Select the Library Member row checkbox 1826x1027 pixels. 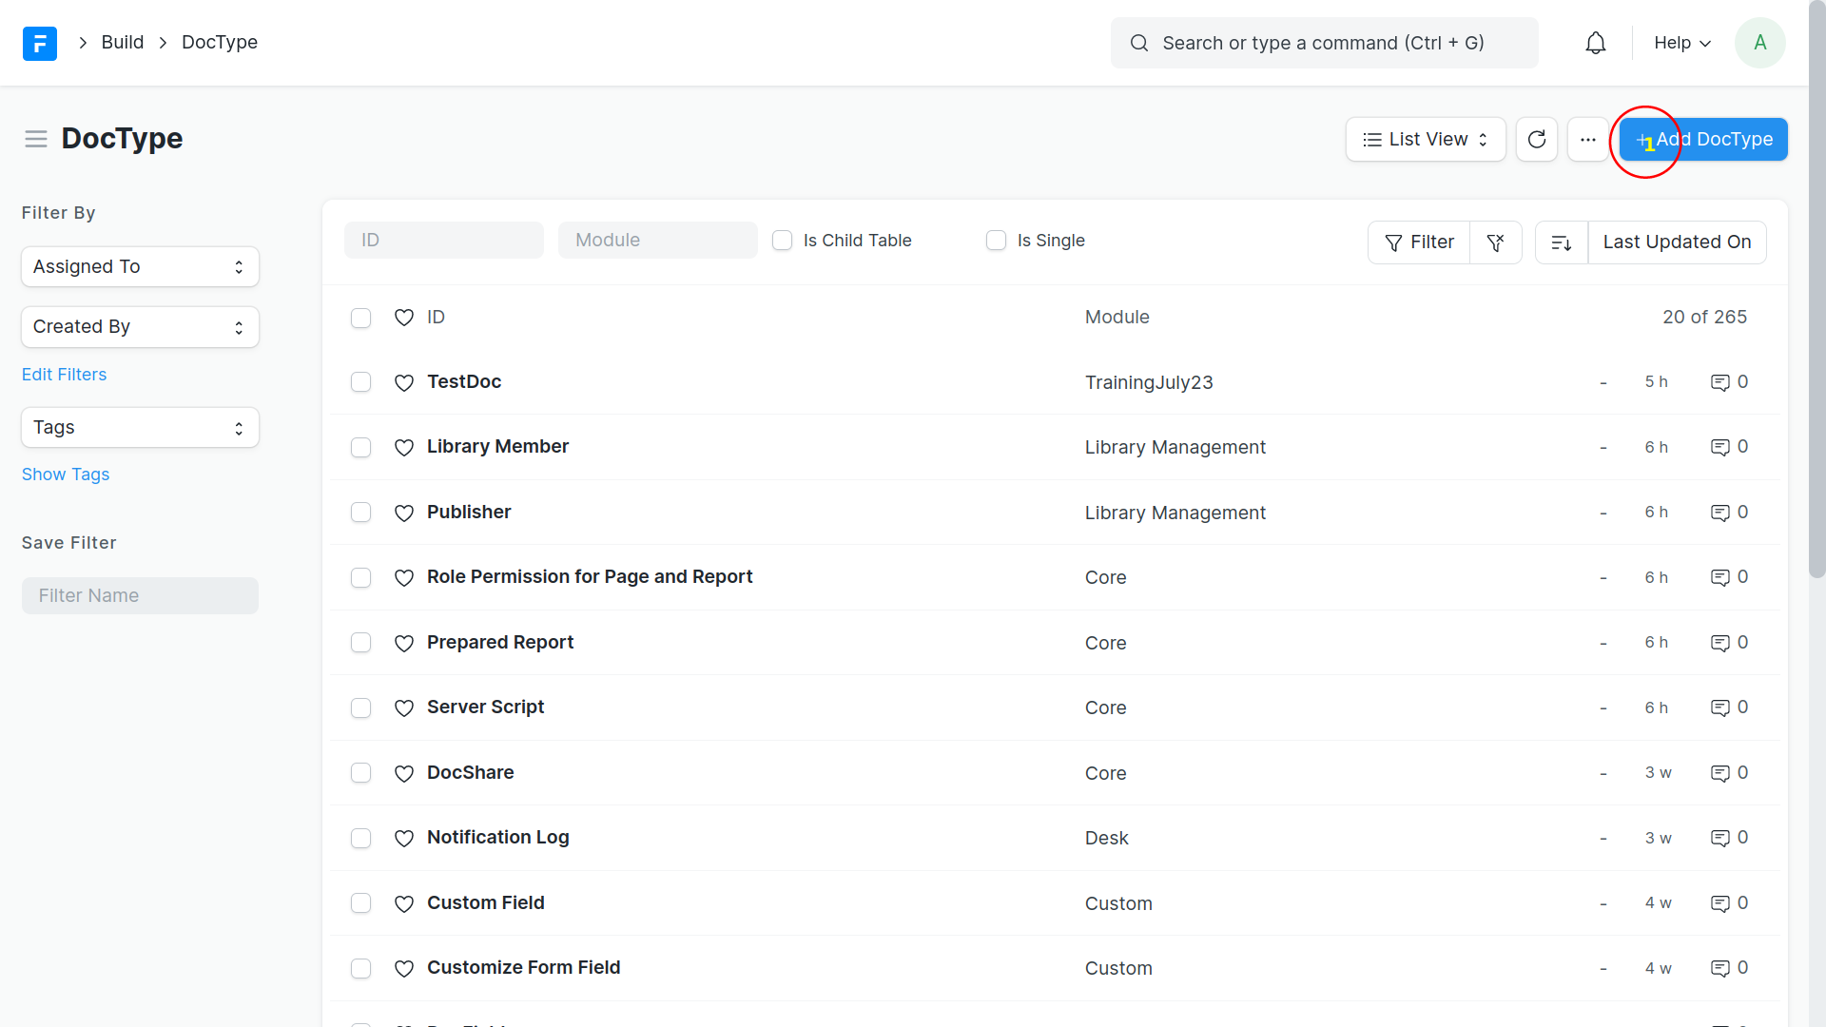pos(360,447)
